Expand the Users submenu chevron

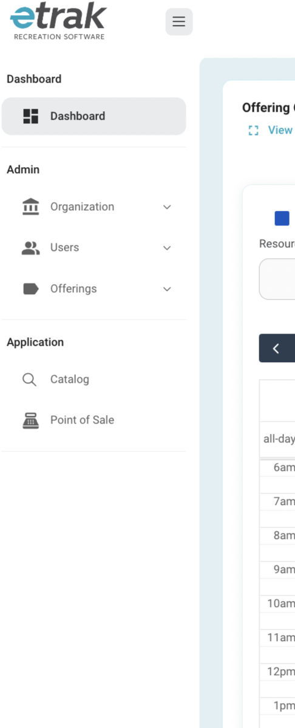point(167,248)
